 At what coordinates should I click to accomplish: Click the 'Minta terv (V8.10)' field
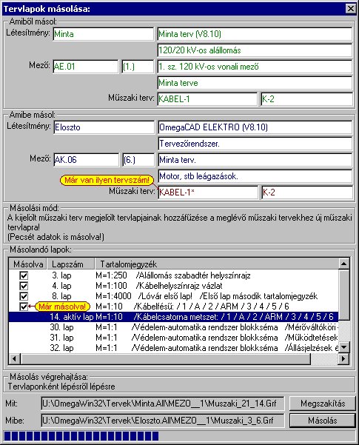(255, 34)
